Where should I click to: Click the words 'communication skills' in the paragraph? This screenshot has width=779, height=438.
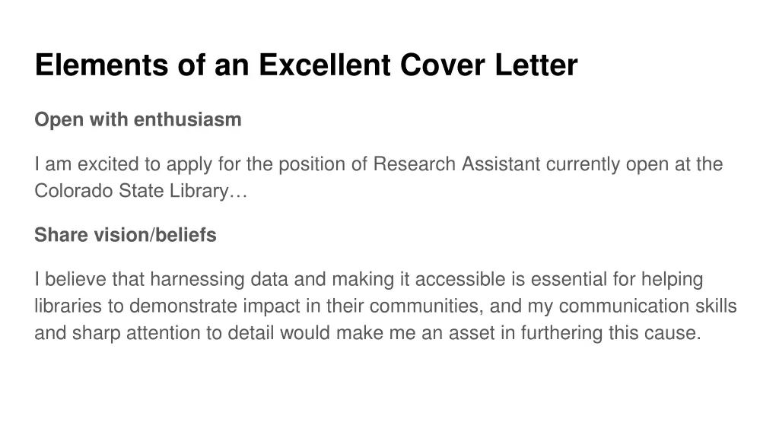pos(647,306)
